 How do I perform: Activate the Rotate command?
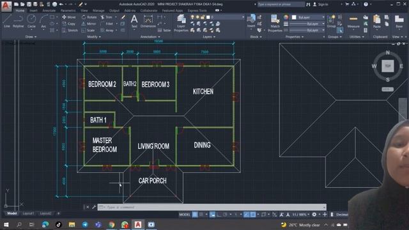pyautogui.click(x=89, y=17)
